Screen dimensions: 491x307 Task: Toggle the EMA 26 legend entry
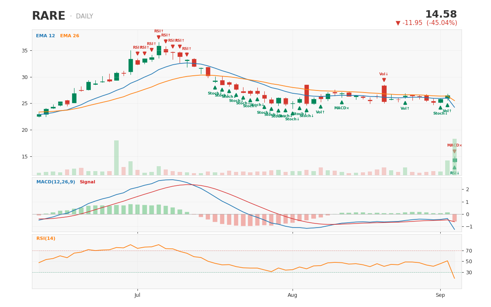tap(70, 36)
